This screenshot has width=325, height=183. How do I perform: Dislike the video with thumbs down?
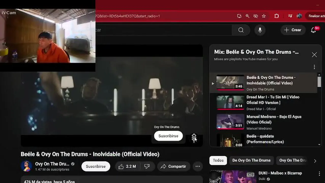pyautogui.click(x=147, y=166)
